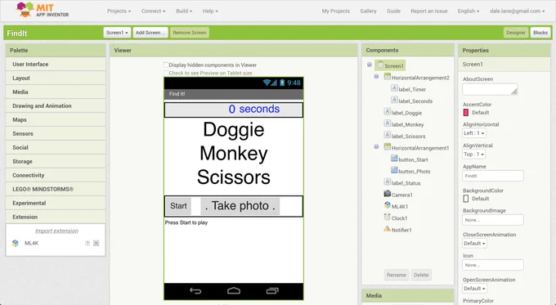Tap the phone preview back arrow icon

pos(195,291)
